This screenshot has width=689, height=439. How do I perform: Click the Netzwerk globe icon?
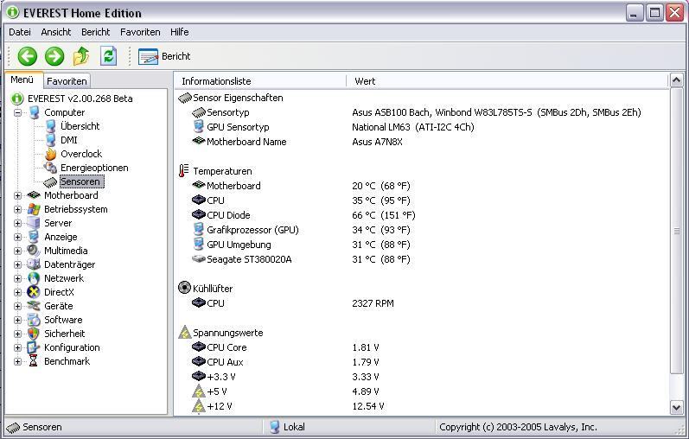34,278
